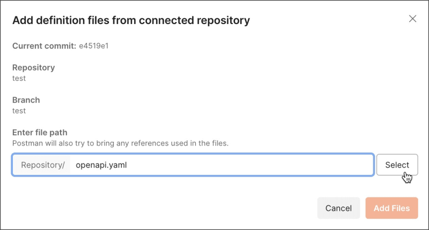
Task: Click the branch name test under Branch
Action: [x=19, y=111]
